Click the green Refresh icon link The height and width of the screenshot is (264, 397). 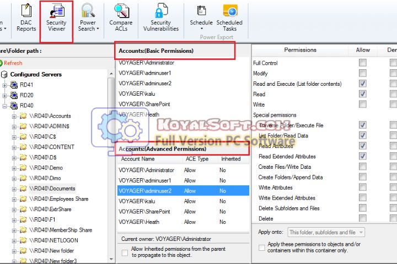(x=10, y=63)
